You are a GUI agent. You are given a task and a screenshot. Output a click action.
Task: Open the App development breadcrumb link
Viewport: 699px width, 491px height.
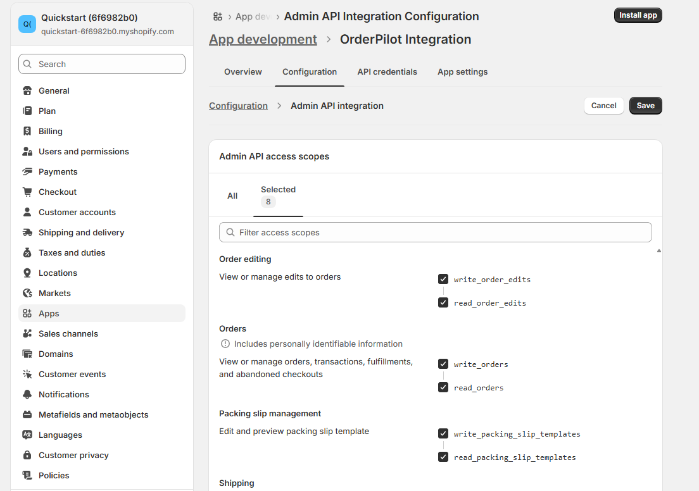[263, 39]
